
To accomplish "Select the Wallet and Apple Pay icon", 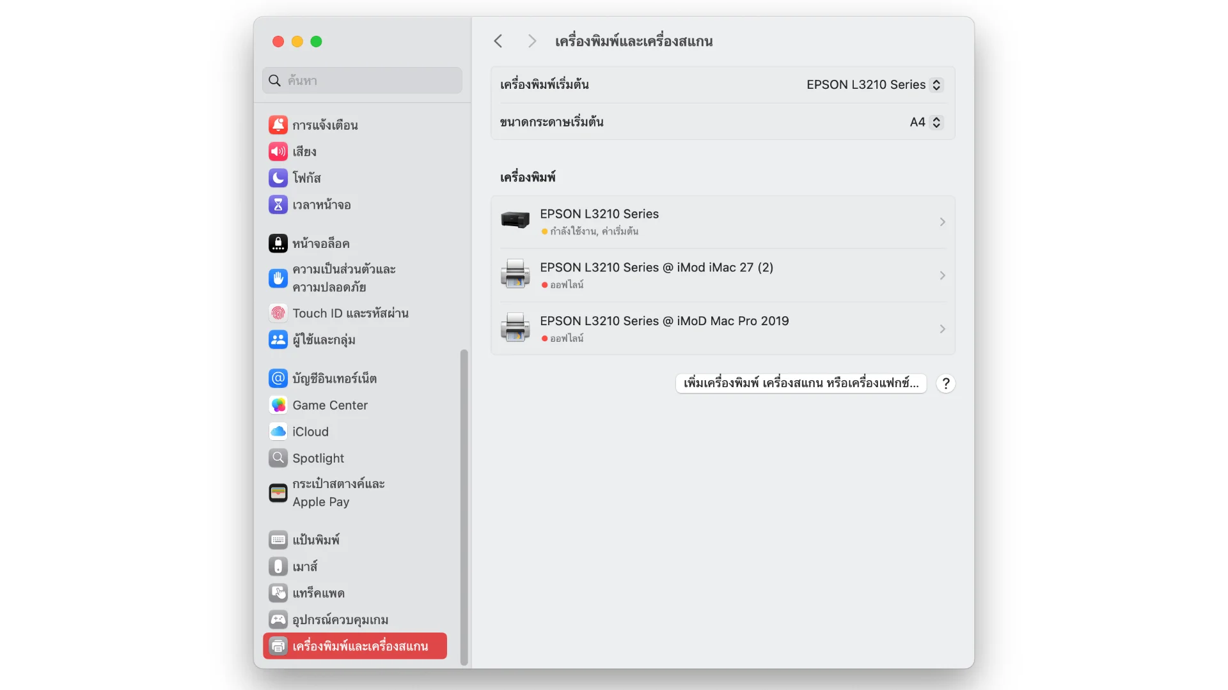I will [278, 493].
